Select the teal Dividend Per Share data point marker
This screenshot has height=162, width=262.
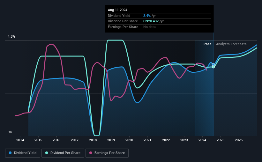coord(213,67)
